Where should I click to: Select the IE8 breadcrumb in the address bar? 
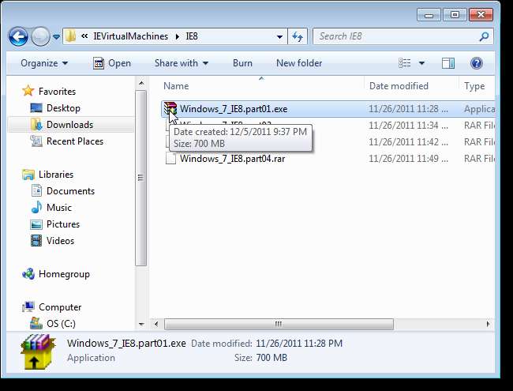coord(192,36)
